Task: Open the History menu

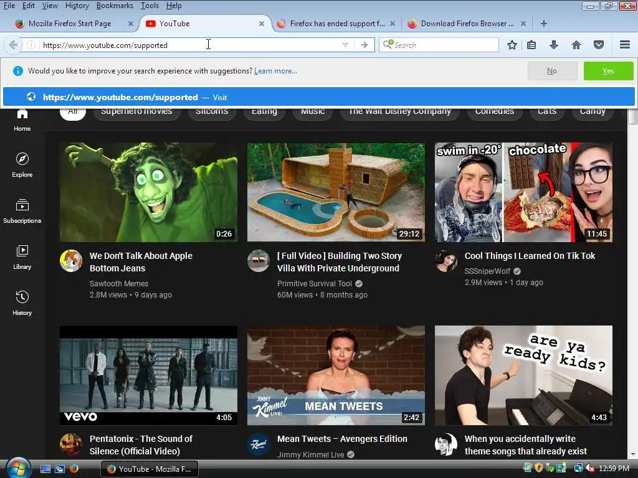Action: pos(77,6)
